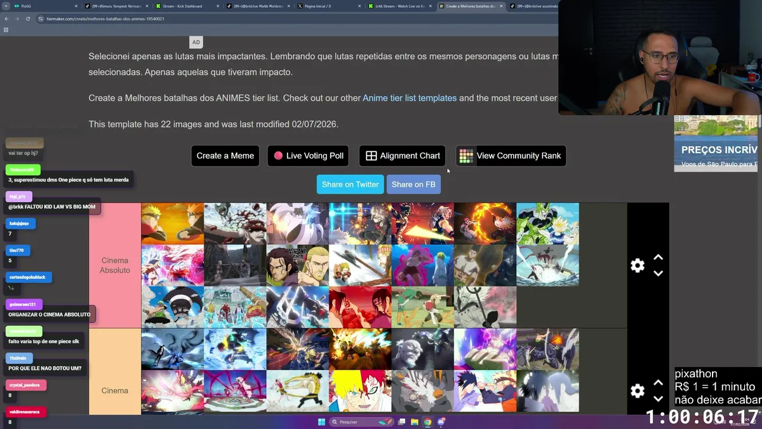The image size is (762, 429).
Task: Open Anime tier list templates link
Action: (410, 98)
